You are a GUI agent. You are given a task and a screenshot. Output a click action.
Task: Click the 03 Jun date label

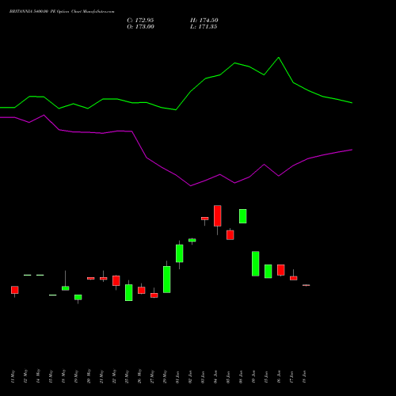(203, 377)
